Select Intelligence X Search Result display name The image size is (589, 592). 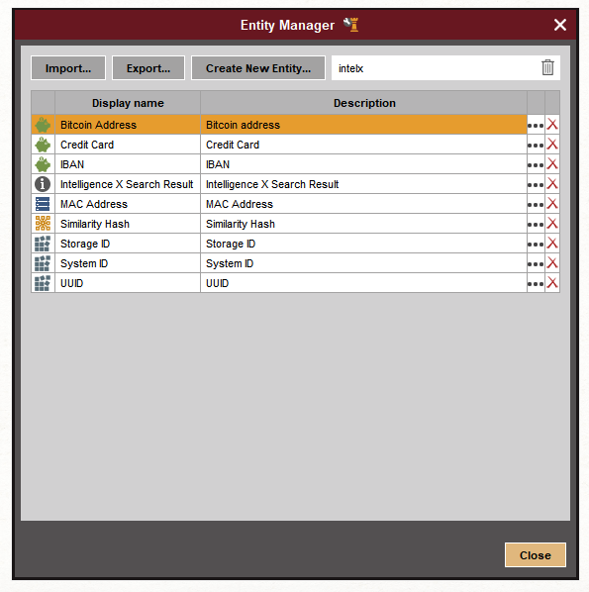[128, 184]
